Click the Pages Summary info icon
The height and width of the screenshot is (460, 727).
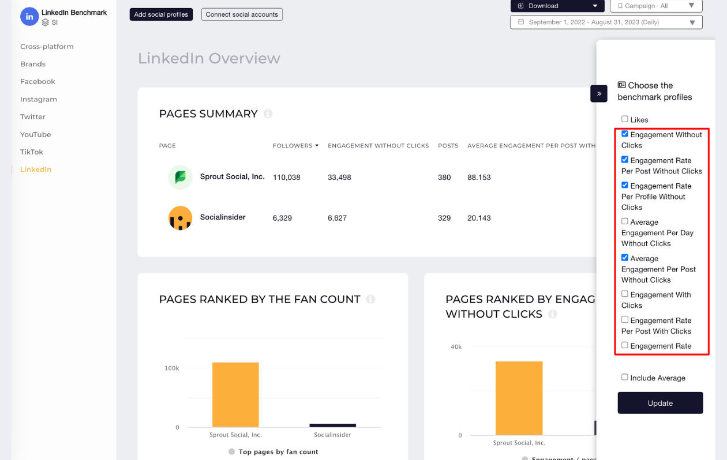coord(268,114)
